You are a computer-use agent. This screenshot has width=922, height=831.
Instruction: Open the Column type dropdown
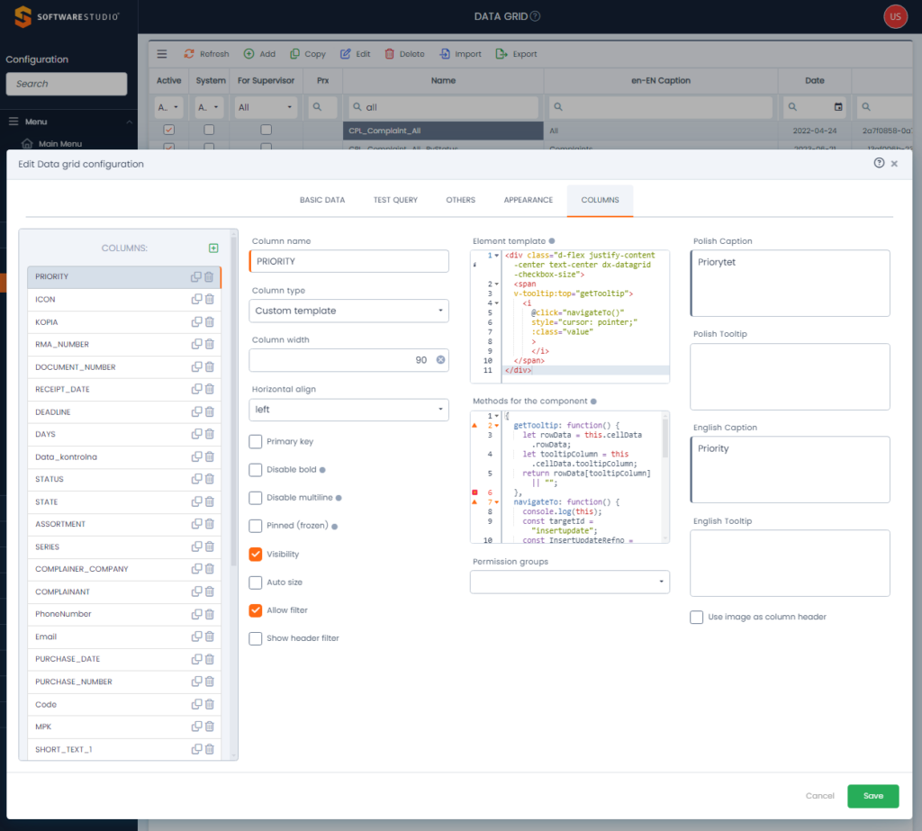click(348, 311)
